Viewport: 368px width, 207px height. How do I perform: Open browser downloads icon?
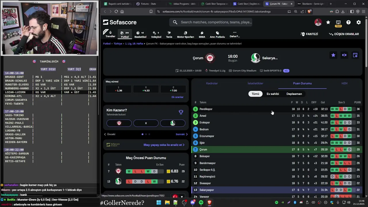[x=343, y=11]
